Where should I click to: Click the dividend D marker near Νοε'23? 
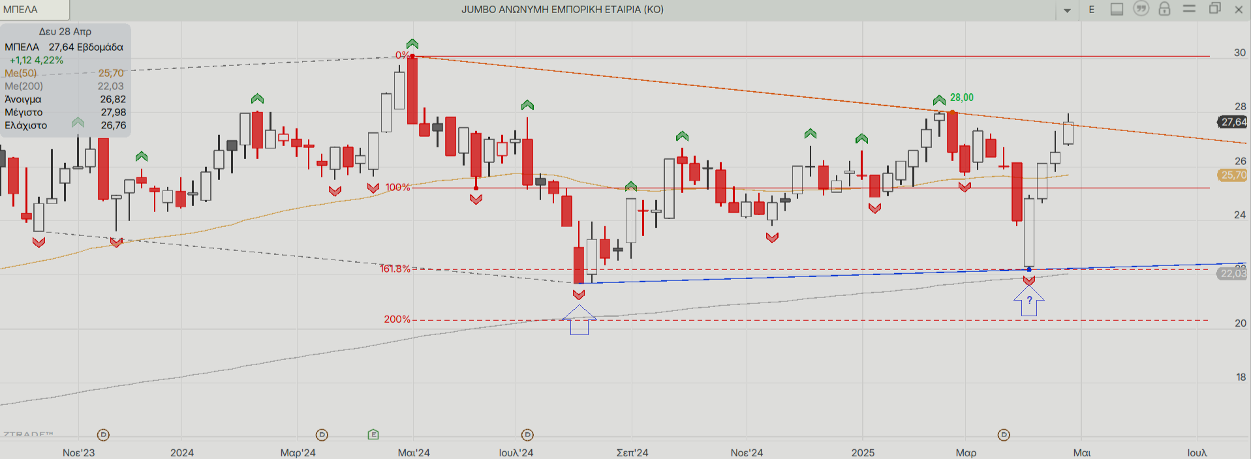click(x=103, y=434)
